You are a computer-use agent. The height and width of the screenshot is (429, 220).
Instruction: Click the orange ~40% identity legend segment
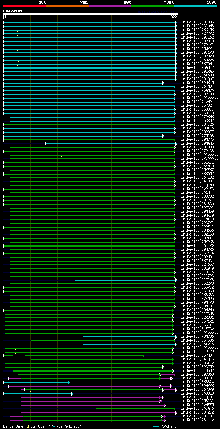[67, 6]
